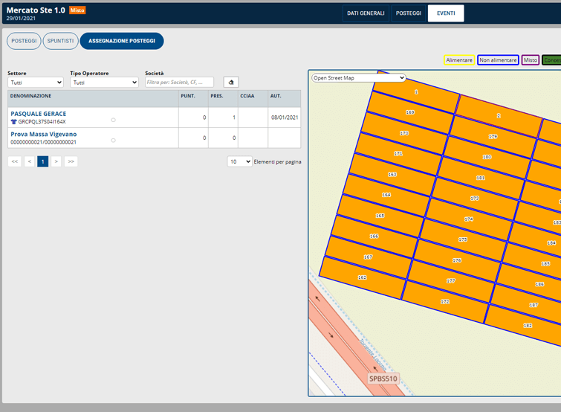Go to last page with >> button

[71, 161]
